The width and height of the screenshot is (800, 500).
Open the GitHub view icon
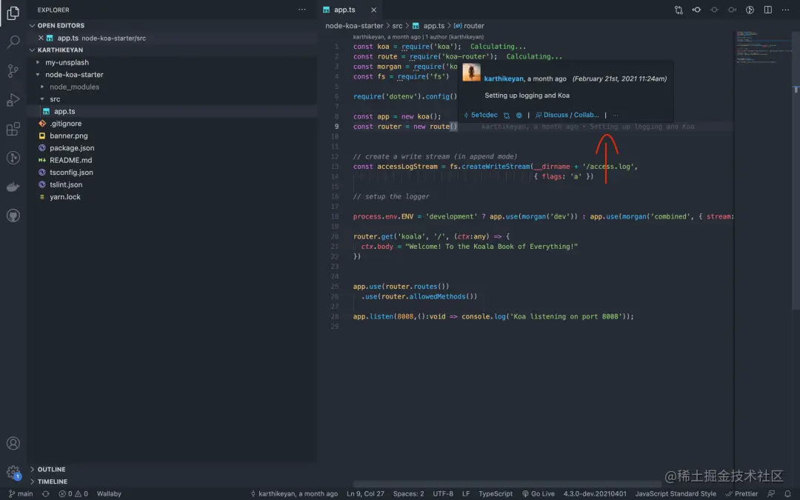pos(13,216)
